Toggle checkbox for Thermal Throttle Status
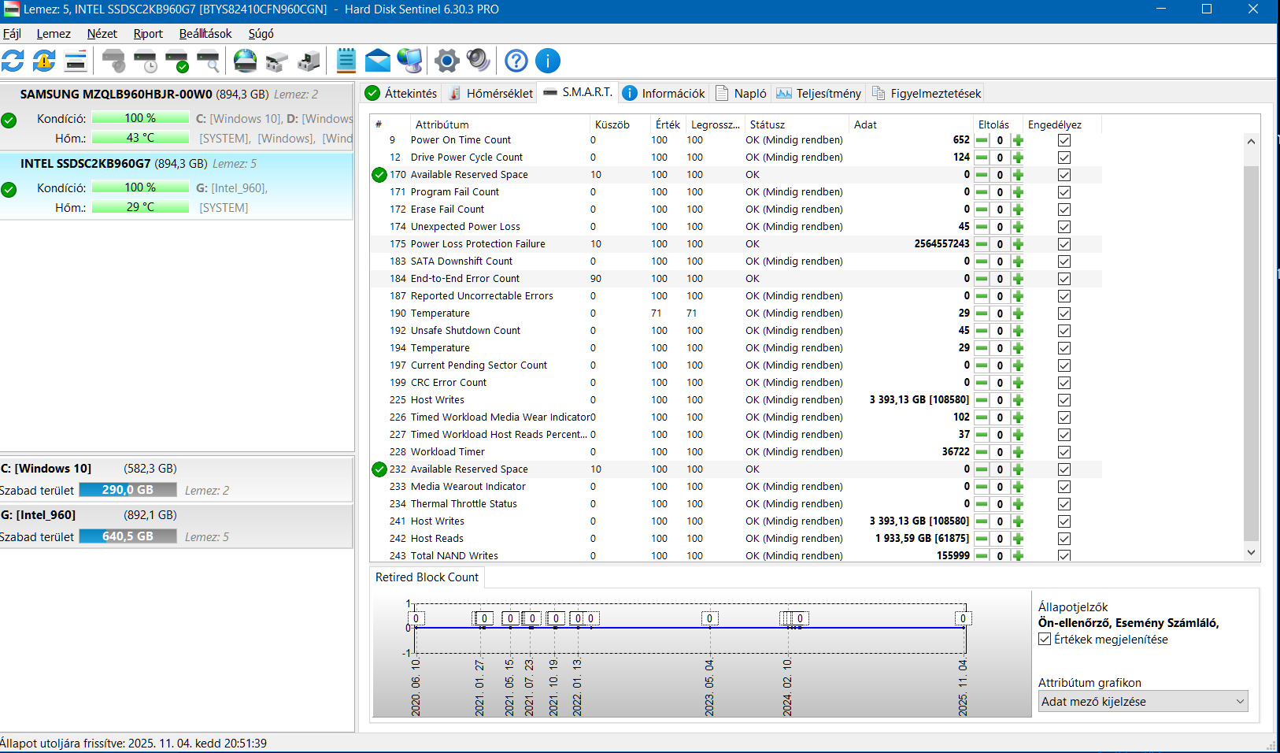 pyautogui.click(x=1064, y=504)
